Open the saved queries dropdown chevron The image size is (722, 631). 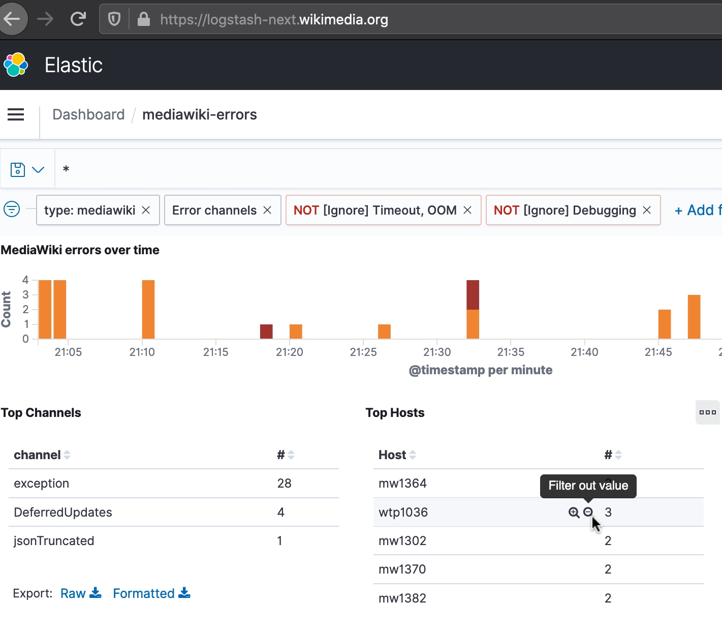point(39,168)
